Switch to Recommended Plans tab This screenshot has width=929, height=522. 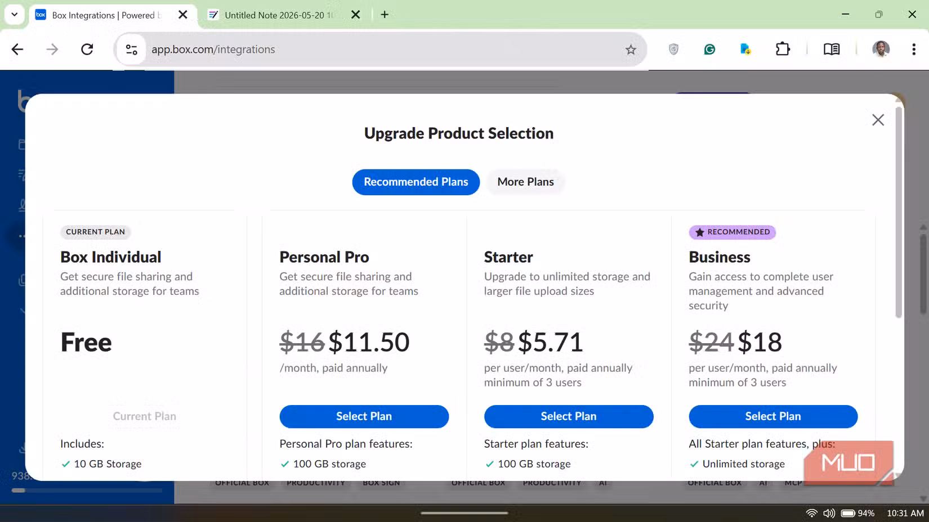[x=416, y=182]
